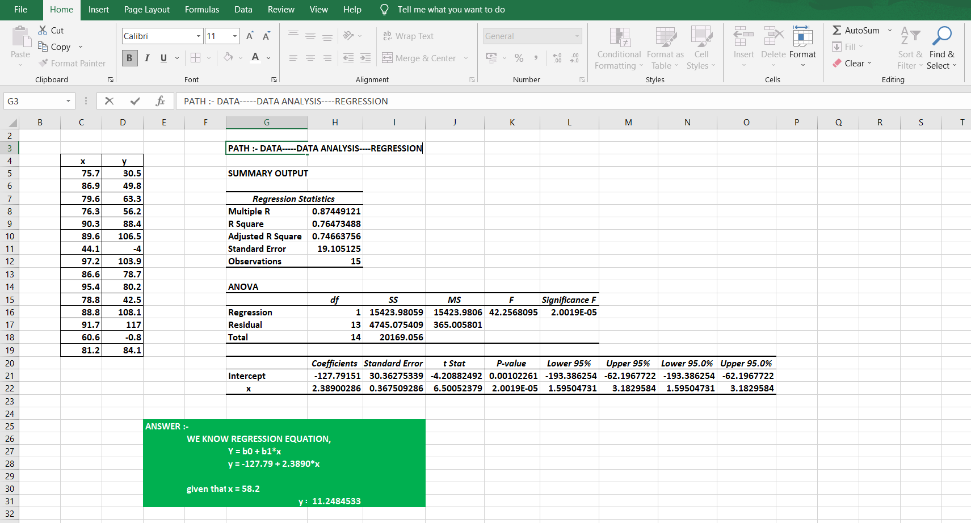
Task: Click the Merge & Center button
Action: tap(420, 58)
